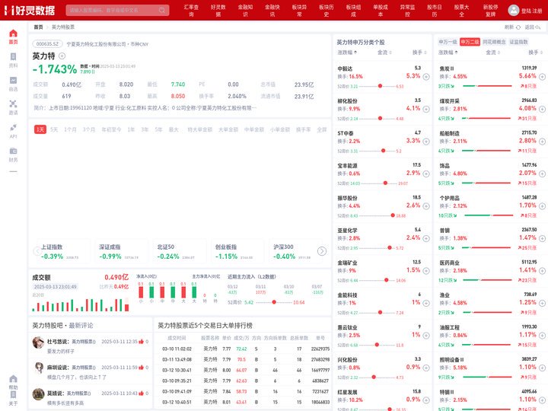Click the 注册 register link

tap(537, 11)
